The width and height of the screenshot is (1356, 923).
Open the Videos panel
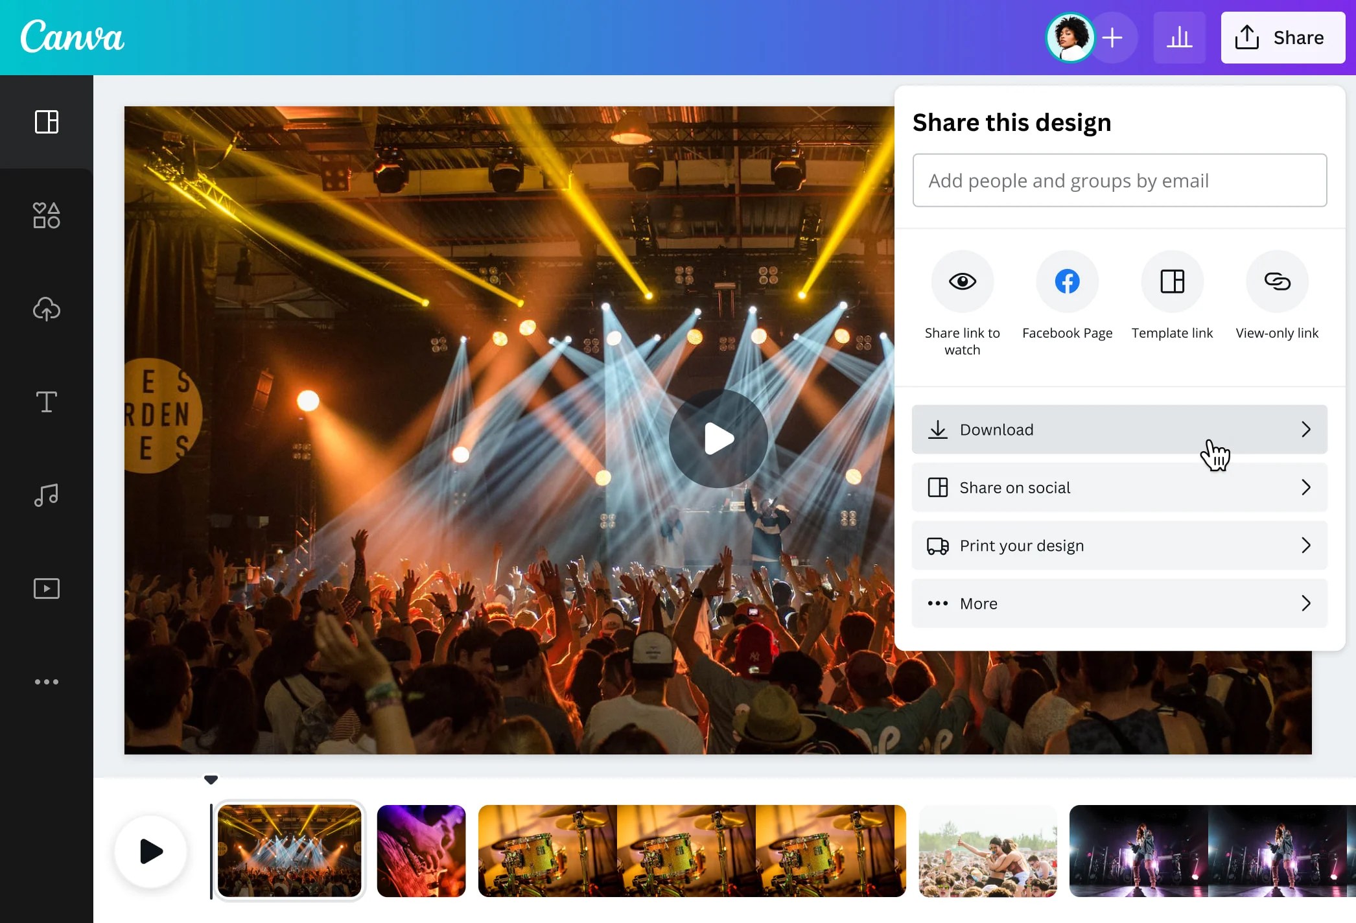[46, 588]
